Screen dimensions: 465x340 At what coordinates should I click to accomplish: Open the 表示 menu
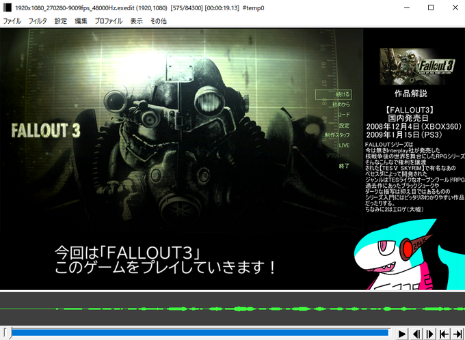[x=136, y=21]
